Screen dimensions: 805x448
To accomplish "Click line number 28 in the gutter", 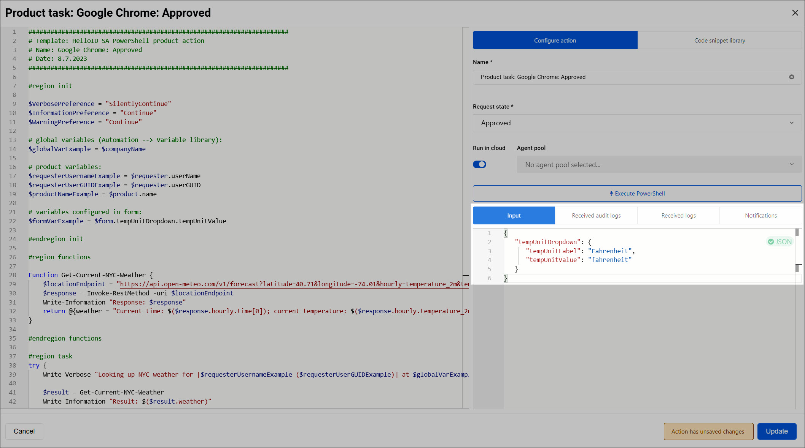I will 13,275.
